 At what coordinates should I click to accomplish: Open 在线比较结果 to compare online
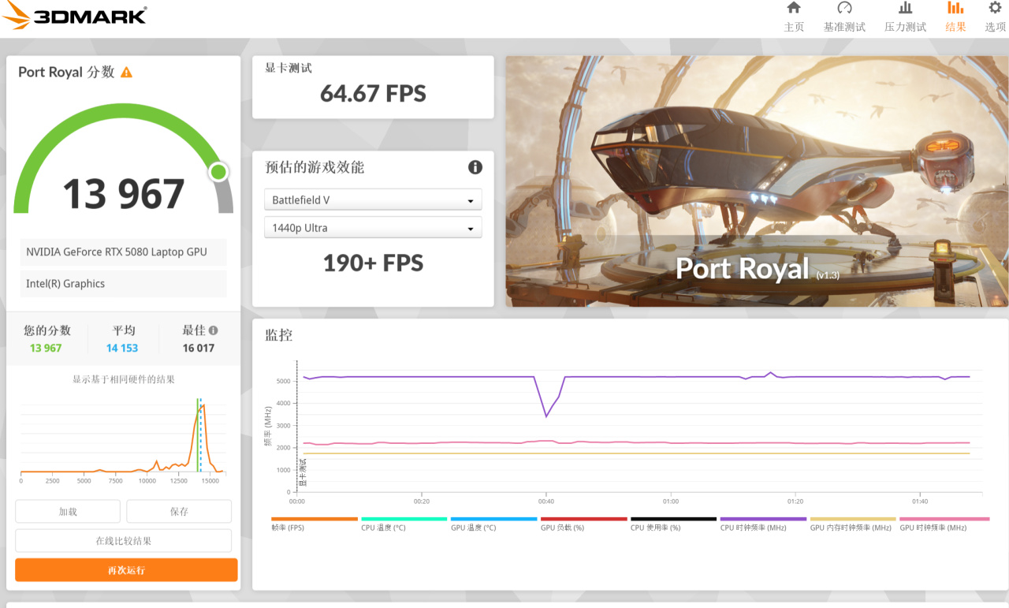click(x=124, y=541)
